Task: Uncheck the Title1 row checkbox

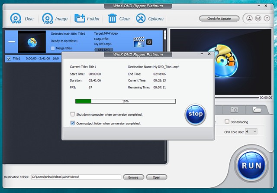Action: pyautogui.click(x=9, y=59)
